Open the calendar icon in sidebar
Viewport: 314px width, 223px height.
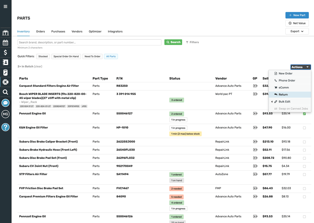click(5, 43)
